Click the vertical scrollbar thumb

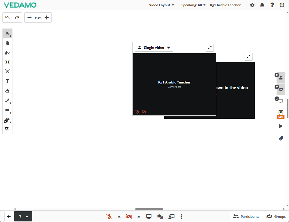coord(288,109)
